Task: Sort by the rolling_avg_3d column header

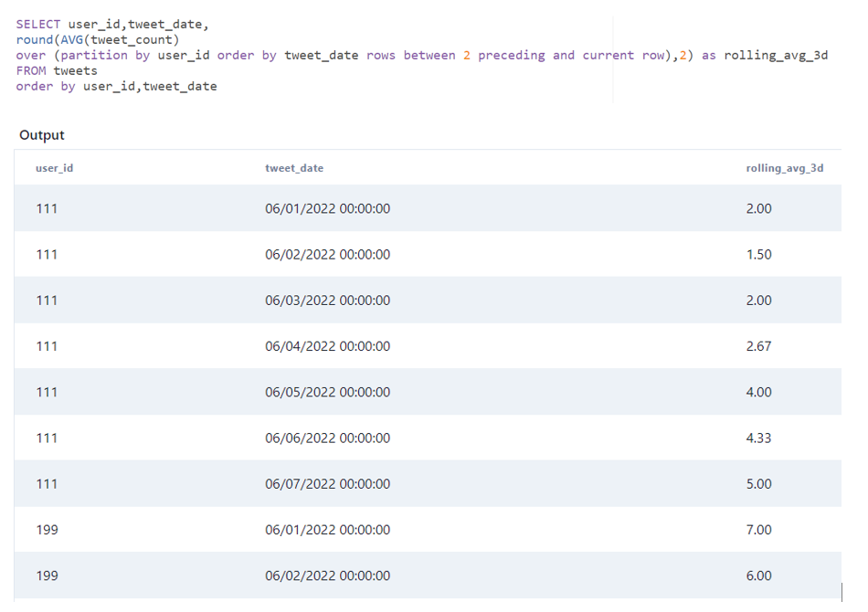Action: click(x=784, y=167)
